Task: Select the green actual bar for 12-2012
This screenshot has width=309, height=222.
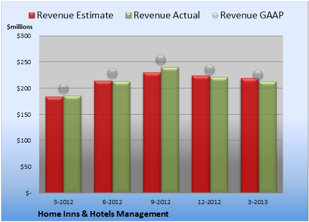Action: [x=219, y=135]
